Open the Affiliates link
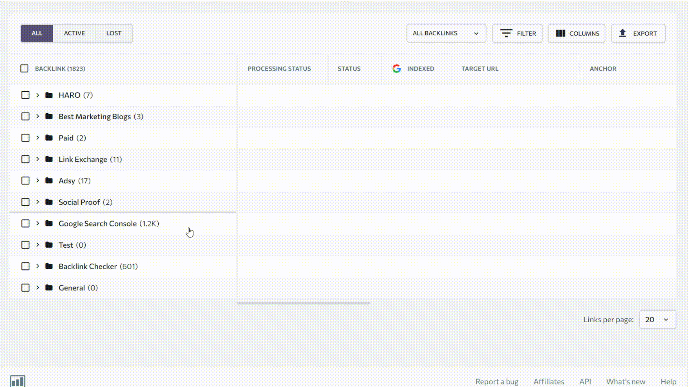 (x=549, y=382)
